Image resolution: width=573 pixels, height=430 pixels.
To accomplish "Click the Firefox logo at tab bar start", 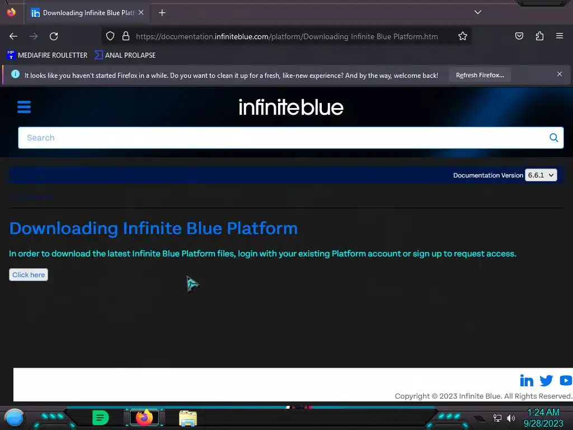I will tap(11, 12).
